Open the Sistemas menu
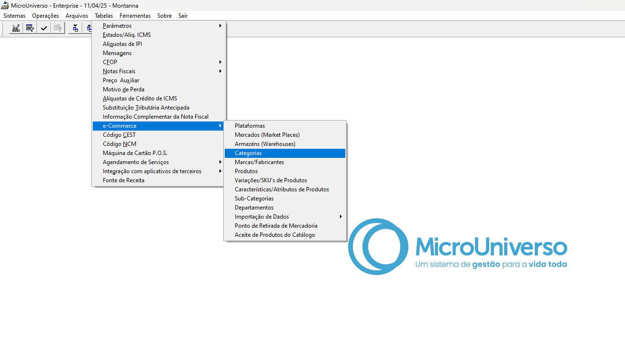625x354 pixels. click(x=14, y=16)
